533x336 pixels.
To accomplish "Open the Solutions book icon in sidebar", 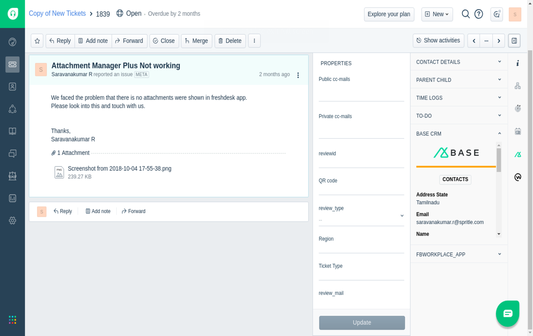I will coord(13,131).
